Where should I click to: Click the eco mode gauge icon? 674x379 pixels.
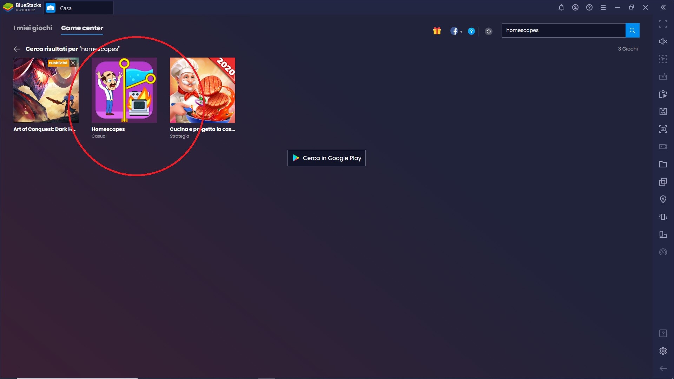click(663, 252)
